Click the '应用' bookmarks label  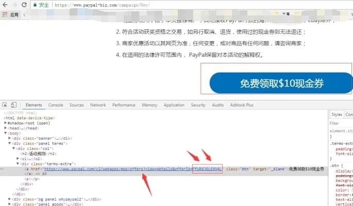(14, 14)
